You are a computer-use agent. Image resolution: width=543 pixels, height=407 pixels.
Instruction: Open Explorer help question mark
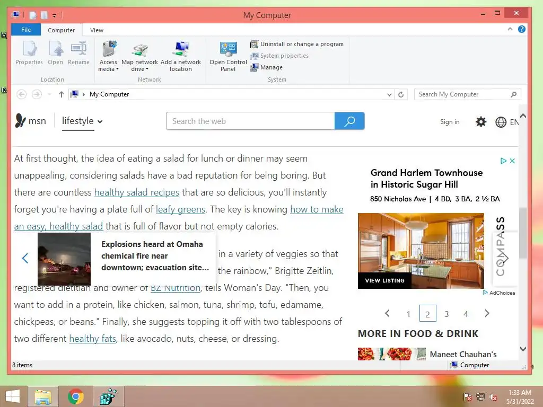click(x=522, y=30)
